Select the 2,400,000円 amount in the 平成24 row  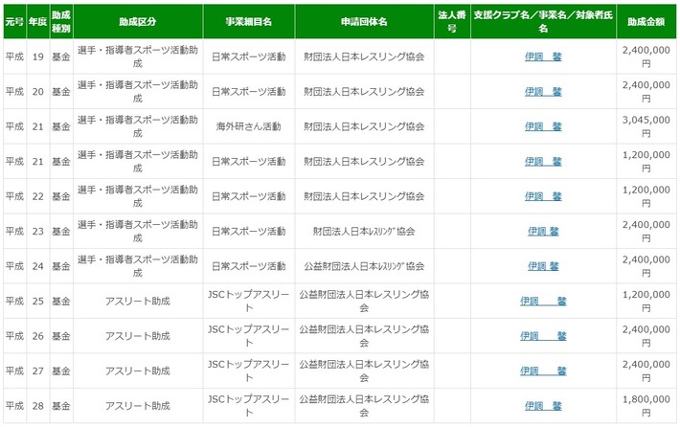(646, 266)
